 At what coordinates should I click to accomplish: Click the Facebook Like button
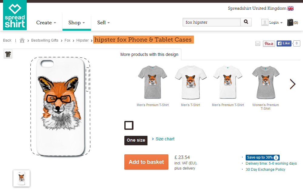click(284, 43)
